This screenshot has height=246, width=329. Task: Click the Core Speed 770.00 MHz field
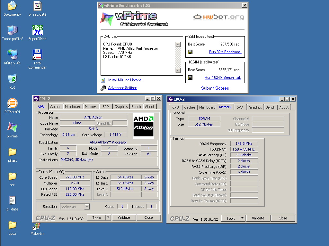(x=75, y=177)
